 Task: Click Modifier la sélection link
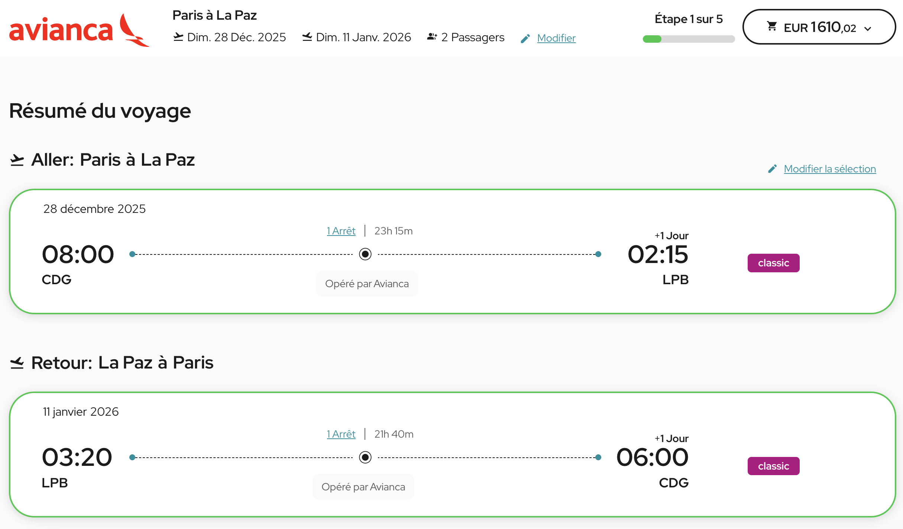[x=830, y=169]
